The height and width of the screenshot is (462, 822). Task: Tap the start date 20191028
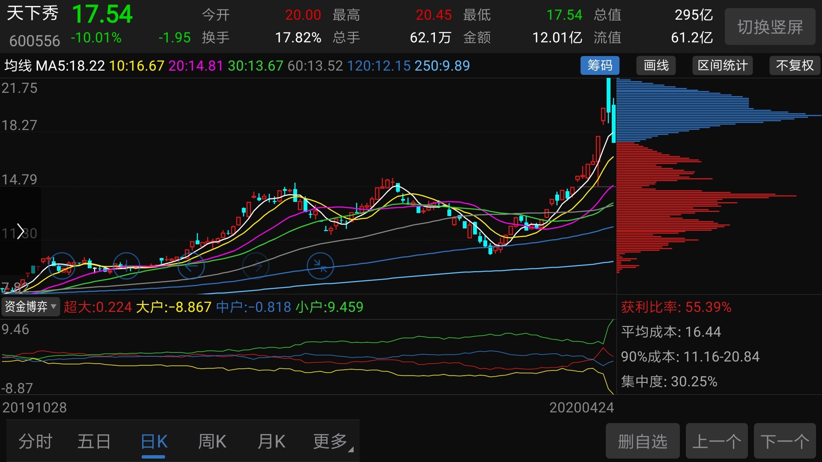pos(35,408)
